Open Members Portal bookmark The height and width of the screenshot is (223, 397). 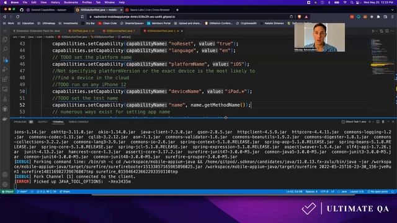[x=159, y=24]
